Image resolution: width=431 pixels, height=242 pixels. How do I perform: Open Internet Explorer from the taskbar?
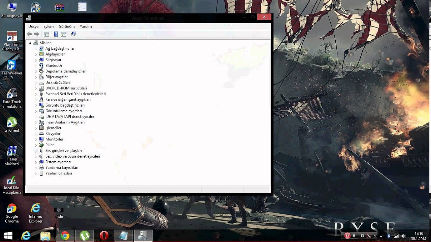tap(26, 236)
